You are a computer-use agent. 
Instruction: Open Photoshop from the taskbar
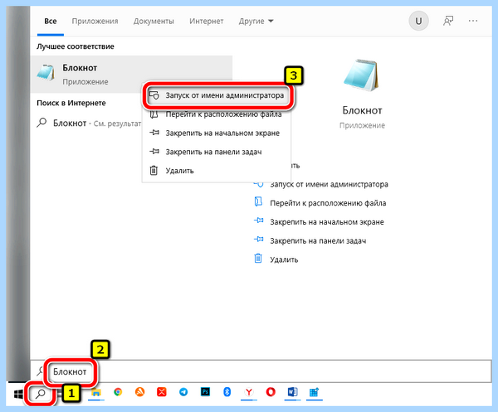pos(205,392)
